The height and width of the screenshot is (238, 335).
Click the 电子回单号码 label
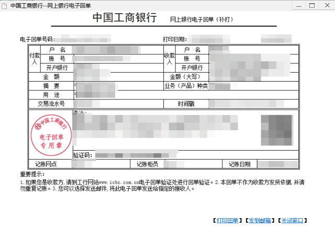point(37,39)
